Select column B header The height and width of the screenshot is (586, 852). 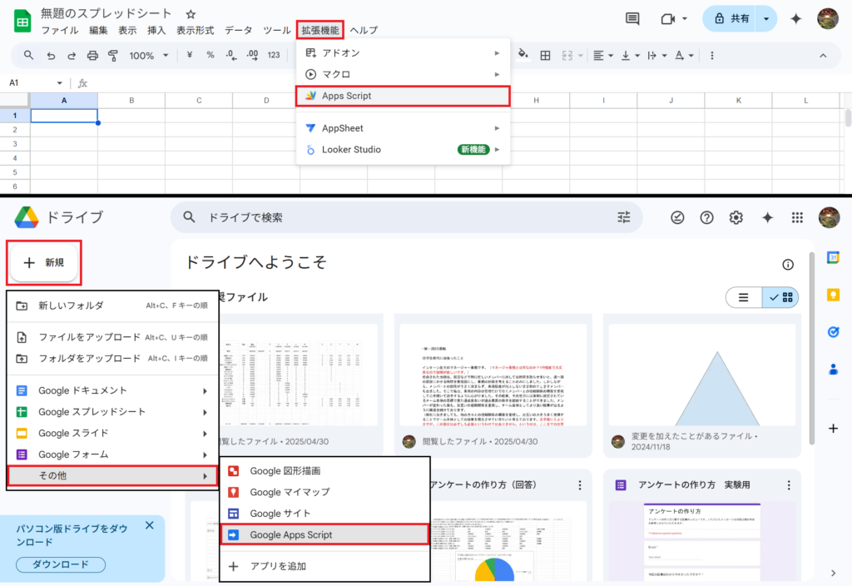(x=131, y=101)
